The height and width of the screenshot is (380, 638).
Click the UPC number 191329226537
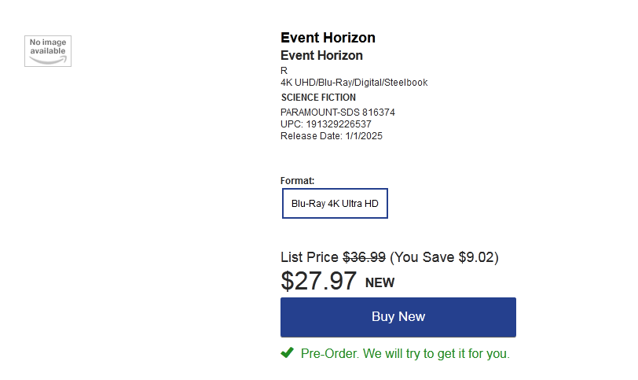(339, 124)
